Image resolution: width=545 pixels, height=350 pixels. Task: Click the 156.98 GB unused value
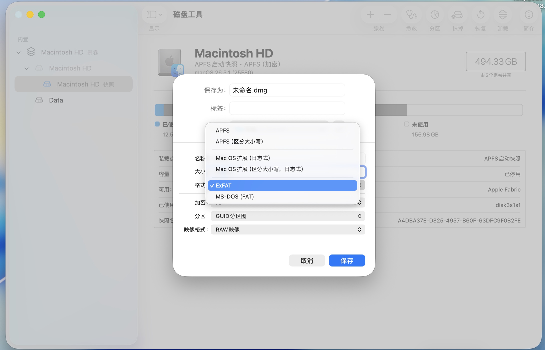point(425,134)
